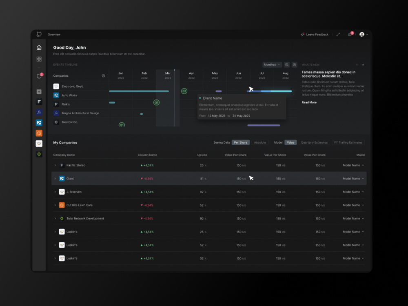Open top bar notifications icon with badge

[350, 34]
